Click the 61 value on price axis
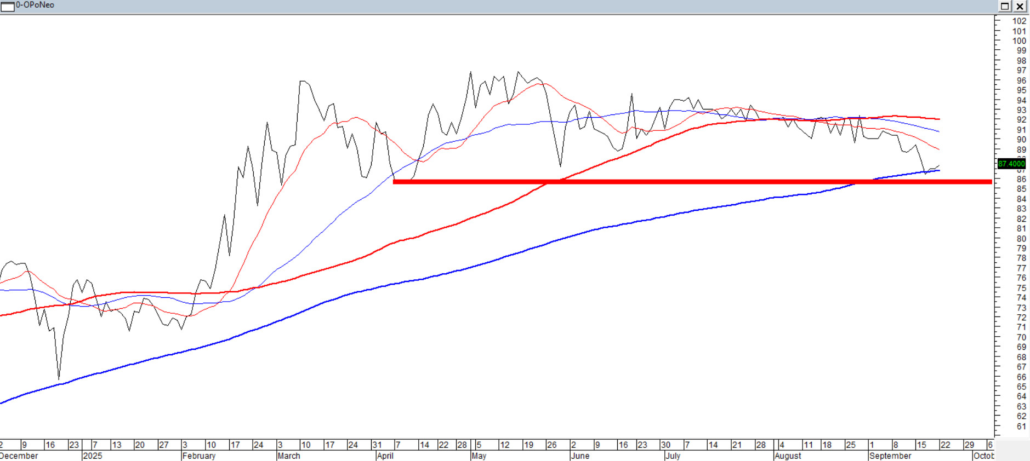Screen dimensions: 1030x461 pos(1021,427)
